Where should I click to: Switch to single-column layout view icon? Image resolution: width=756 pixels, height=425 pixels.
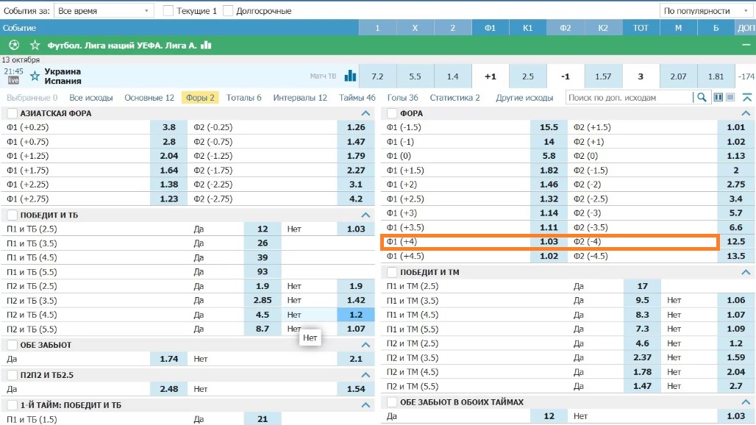pos(730,97)
